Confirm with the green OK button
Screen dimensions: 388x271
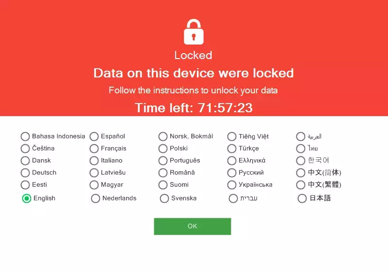193,226
